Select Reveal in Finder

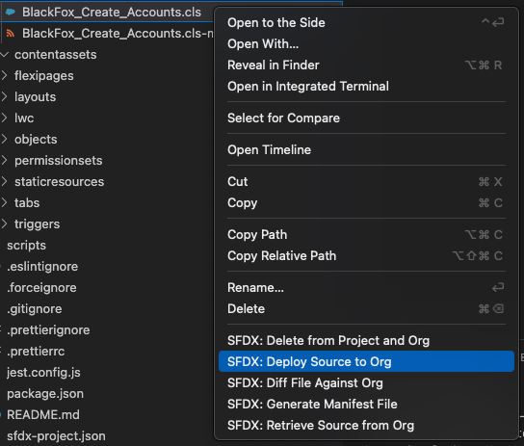(x=366, y=66)
